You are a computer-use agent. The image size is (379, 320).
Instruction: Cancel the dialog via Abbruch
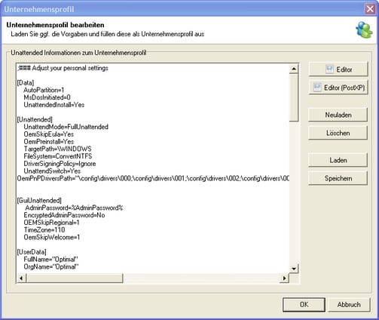[349, 305]
